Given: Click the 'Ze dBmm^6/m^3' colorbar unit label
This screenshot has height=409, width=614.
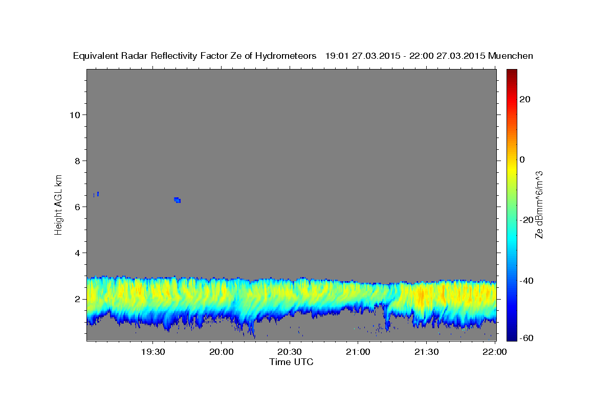Looking at the screenshot, I should (x=539, y=205).
